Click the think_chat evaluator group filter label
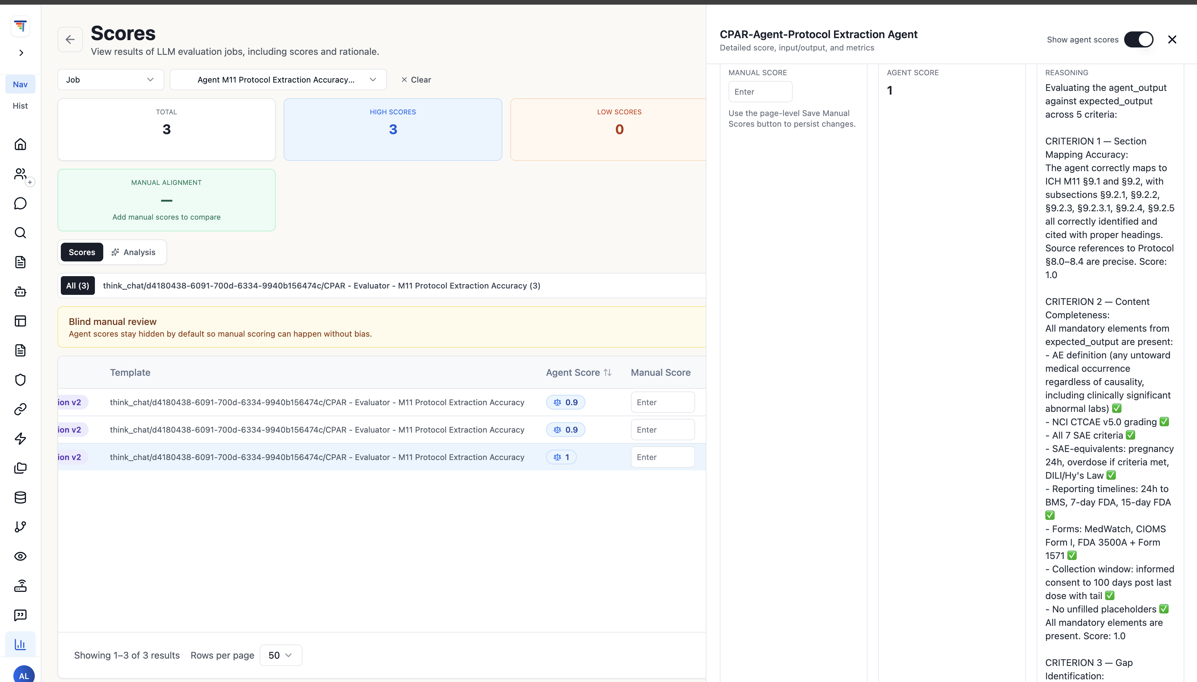1197x682 pixels. pyautogui.click(x=321, y=286)
